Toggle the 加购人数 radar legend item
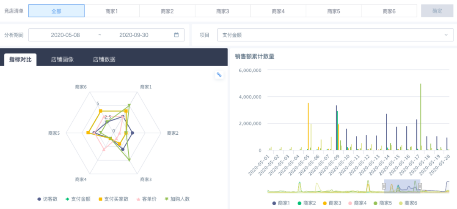Screen dimensions: 457x209 [x=177, y=199]
